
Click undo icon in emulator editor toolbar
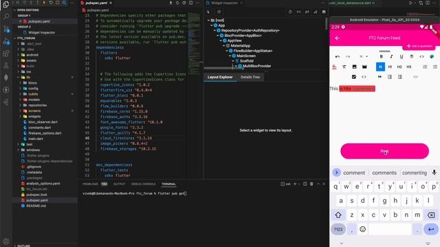point(338,56)
